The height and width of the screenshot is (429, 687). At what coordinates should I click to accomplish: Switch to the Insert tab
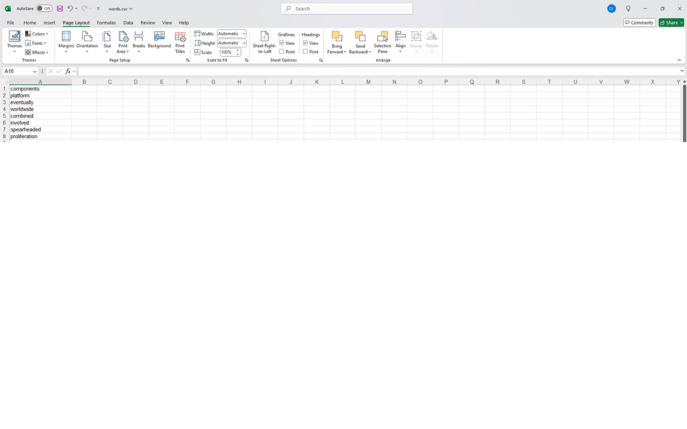point(49,23)
